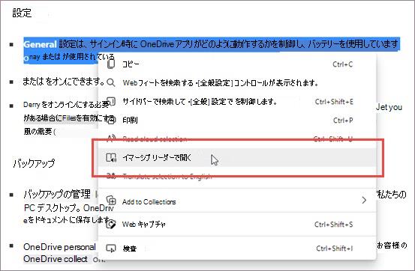Select 印刷 in the context menu
Image resolution: width=415 pixels, height=271 pixels.
coord(237,121)
